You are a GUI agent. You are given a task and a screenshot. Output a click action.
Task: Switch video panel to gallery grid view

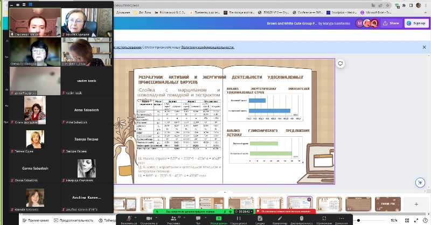(x=31, y=4)
